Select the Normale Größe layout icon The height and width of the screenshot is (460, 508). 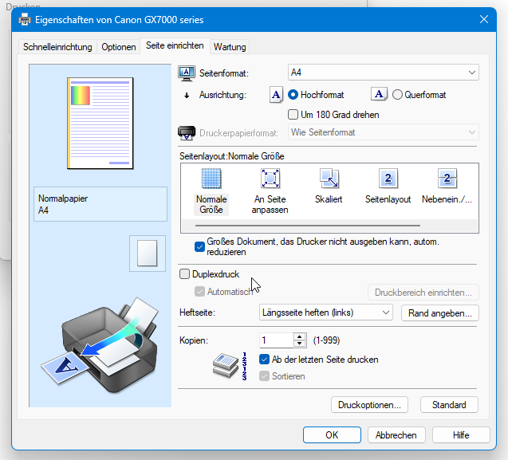211,179
